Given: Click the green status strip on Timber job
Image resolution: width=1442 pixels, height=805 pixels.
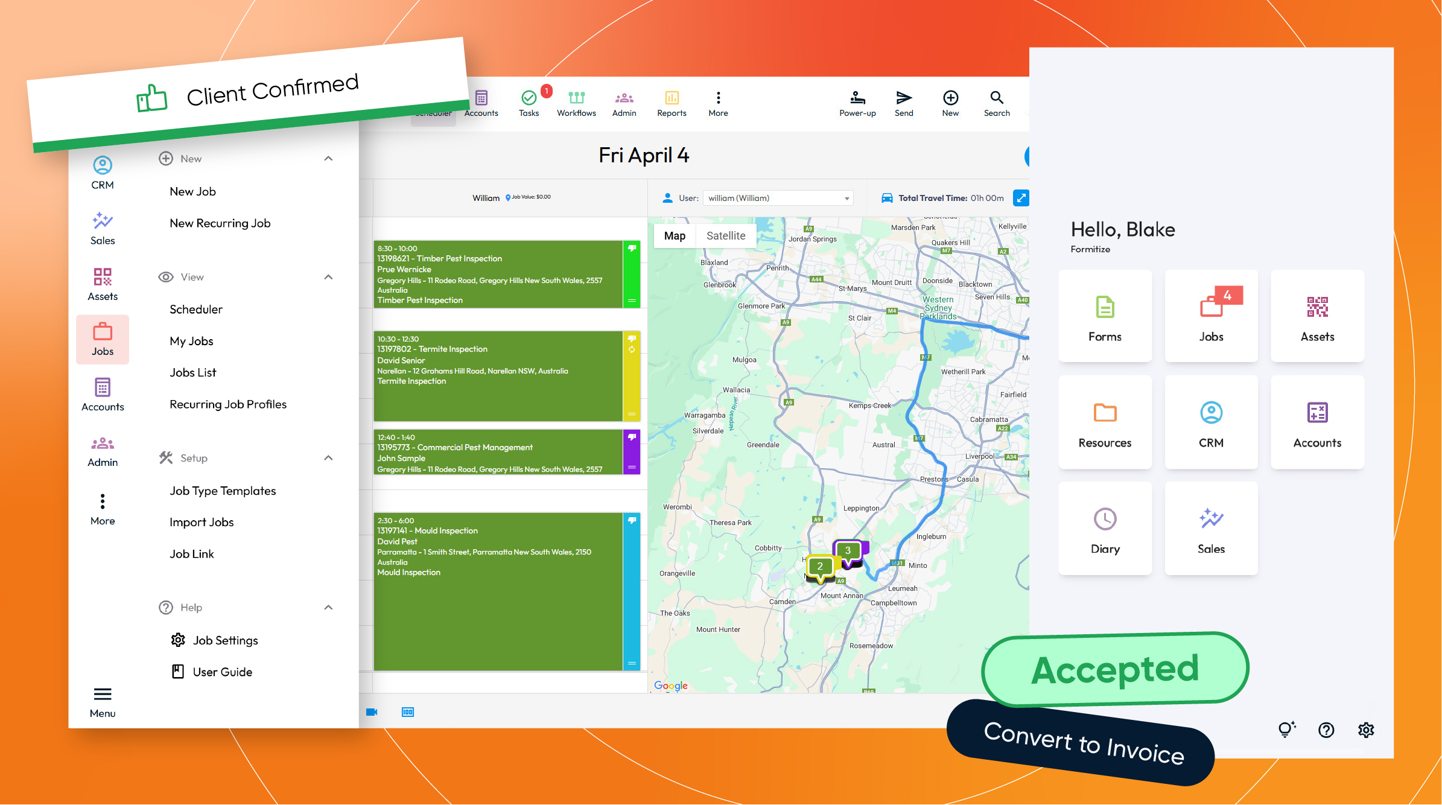Looking at the screenshot, I should click(632, 275).
